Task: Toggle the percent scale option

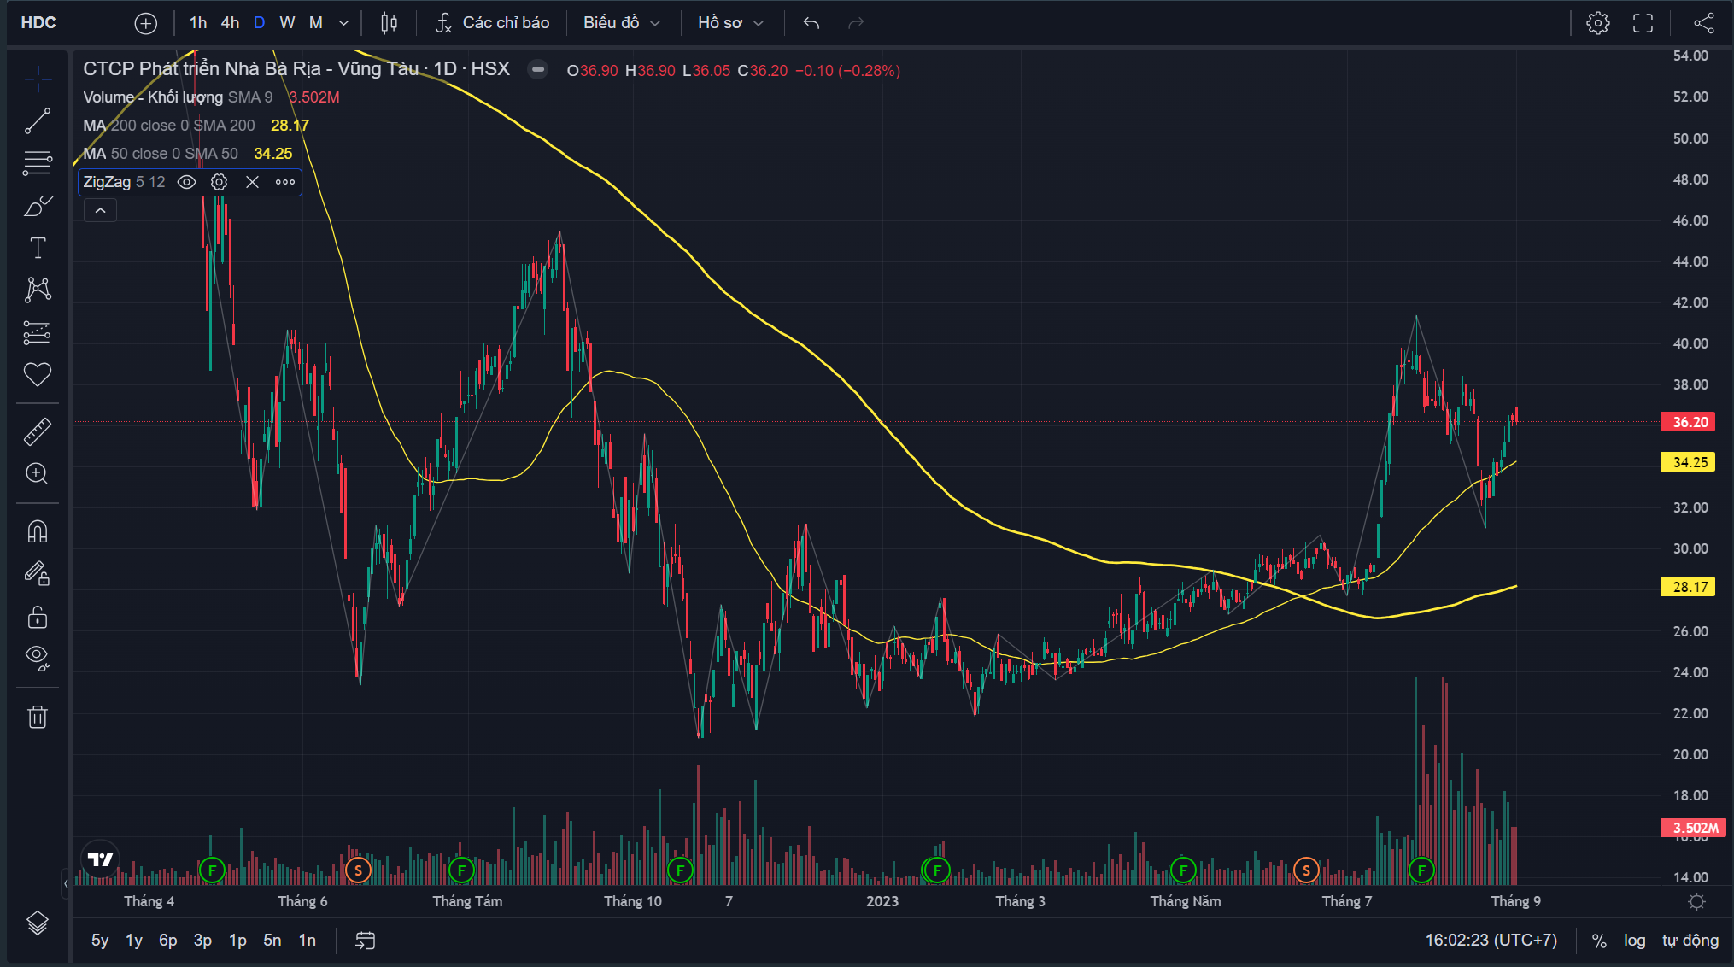Action: [x=1599, y=941]
